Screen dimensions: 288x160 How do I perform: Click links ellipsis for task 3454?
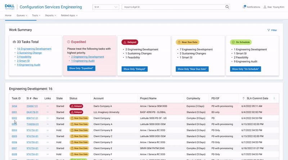click(48, 106)
